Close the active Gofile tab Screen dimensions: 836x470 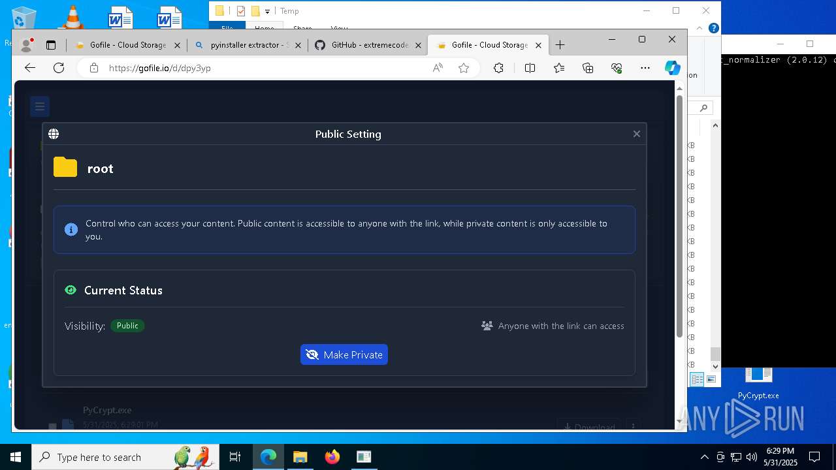(538, 45)
